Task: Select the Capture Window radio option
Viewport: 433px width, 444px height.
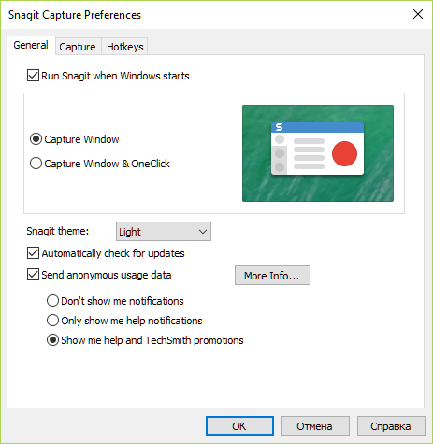Action: [x=36, y=139]
